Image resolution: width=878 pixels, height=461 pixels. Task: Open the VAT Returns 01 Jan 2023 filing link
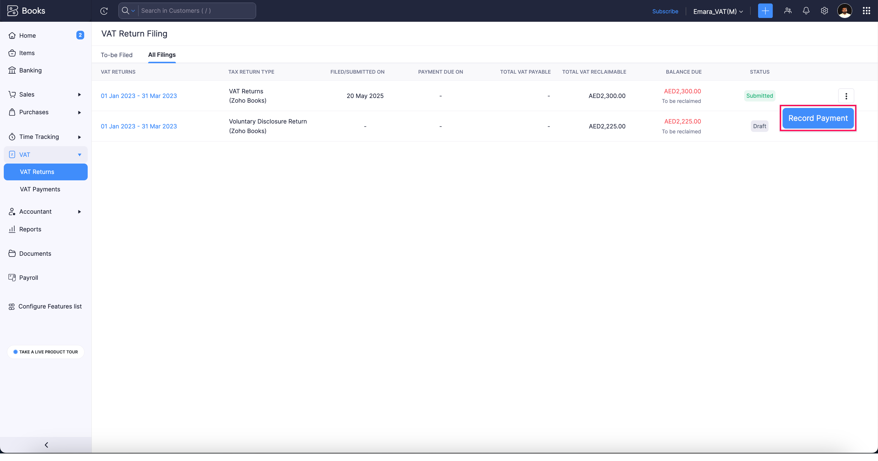[139, 96]
